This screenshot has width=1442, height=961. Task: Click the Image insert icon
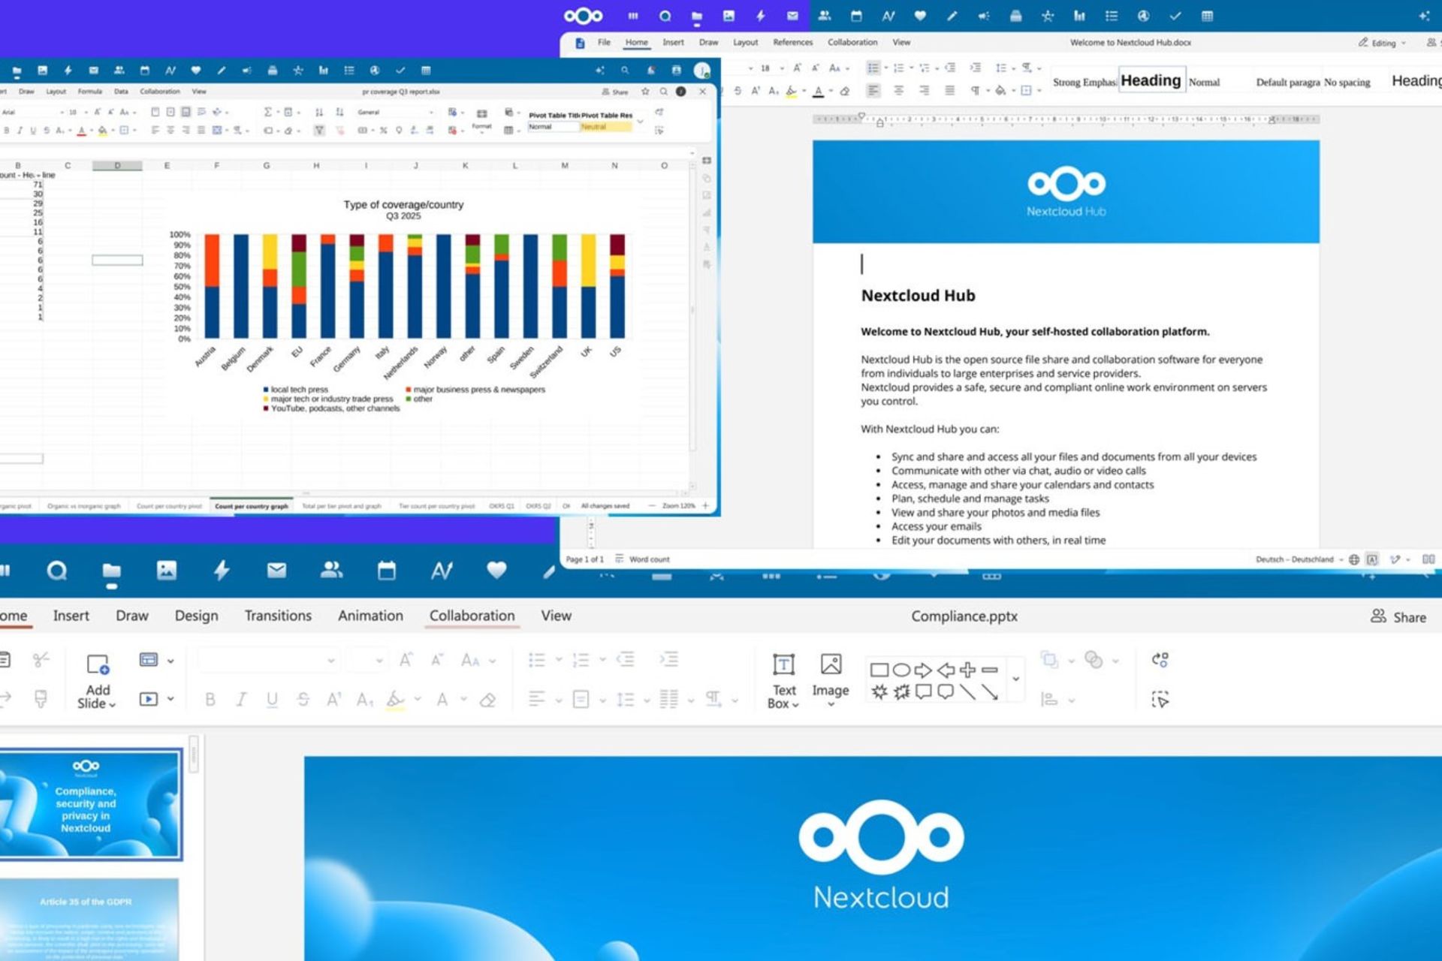[831, 677]
